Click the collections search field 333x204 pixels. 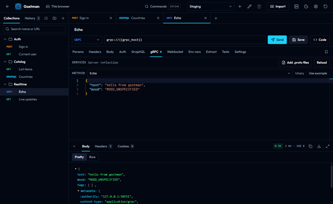coord(34,29)
